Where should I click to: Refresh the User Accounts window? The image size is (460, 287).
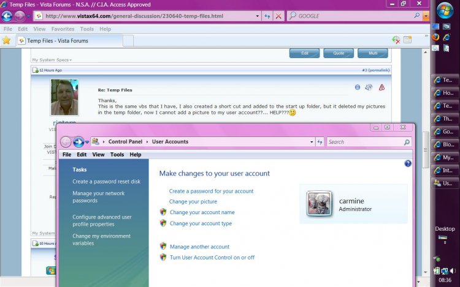click(x=320, y=142)
